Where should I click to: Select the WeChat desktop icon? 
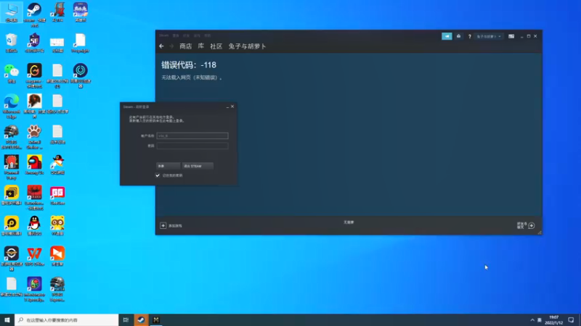click(x=12, y=73)
